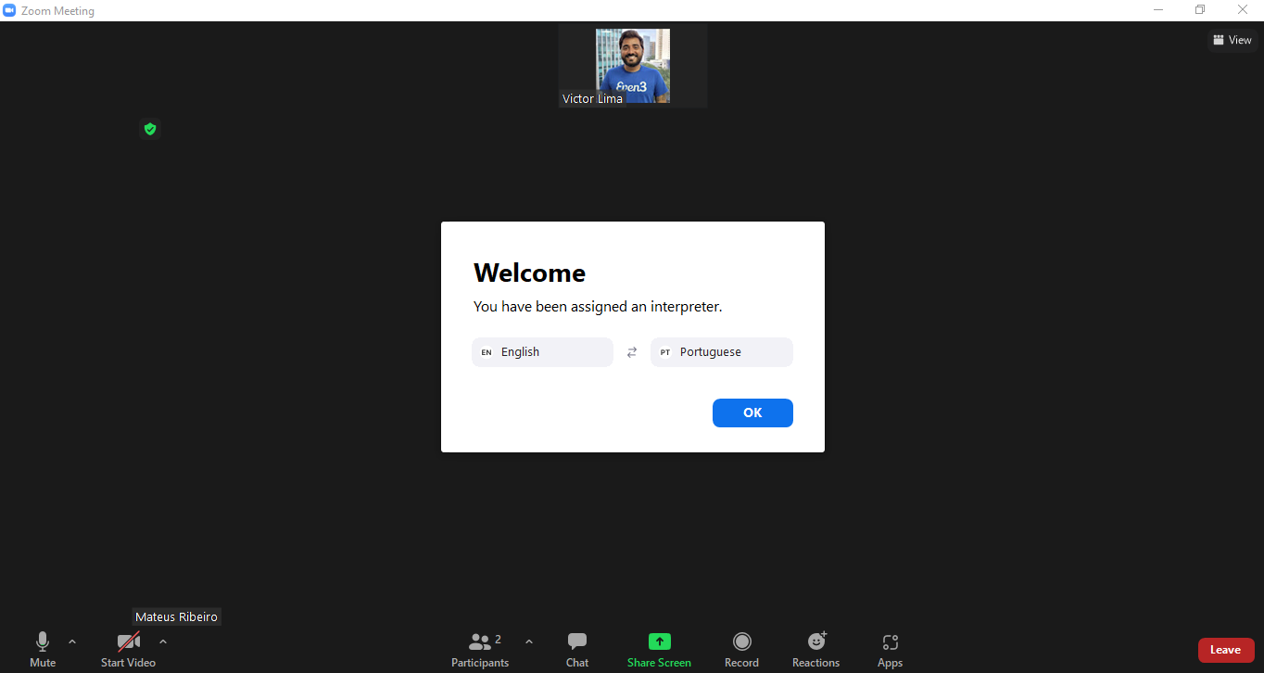Click Victor Lima's video thumbnail

633,66
